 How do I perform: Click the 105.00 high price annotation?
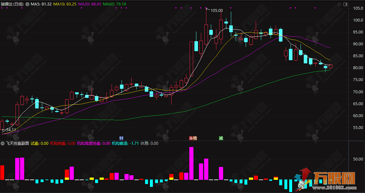pyautogui.click(x=216, y=10)
